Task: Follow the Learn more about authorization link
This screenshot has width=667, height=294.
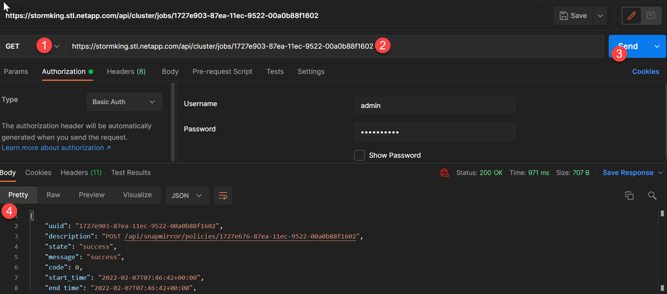Action: pyautogui.click(x=56, y=147)
